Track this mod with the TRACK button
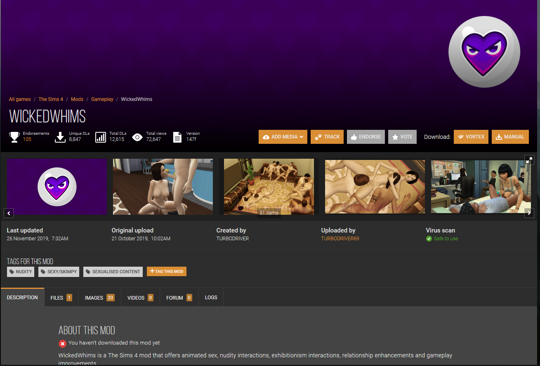The width and height of the screenshot is (540, 366). 327,137
